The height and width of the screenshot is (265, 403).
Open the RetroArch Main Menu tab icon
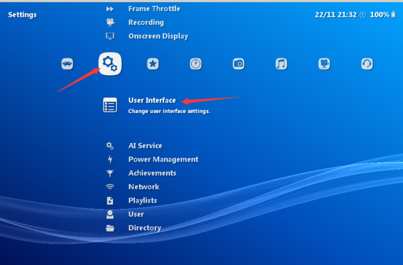click(67, 64)
